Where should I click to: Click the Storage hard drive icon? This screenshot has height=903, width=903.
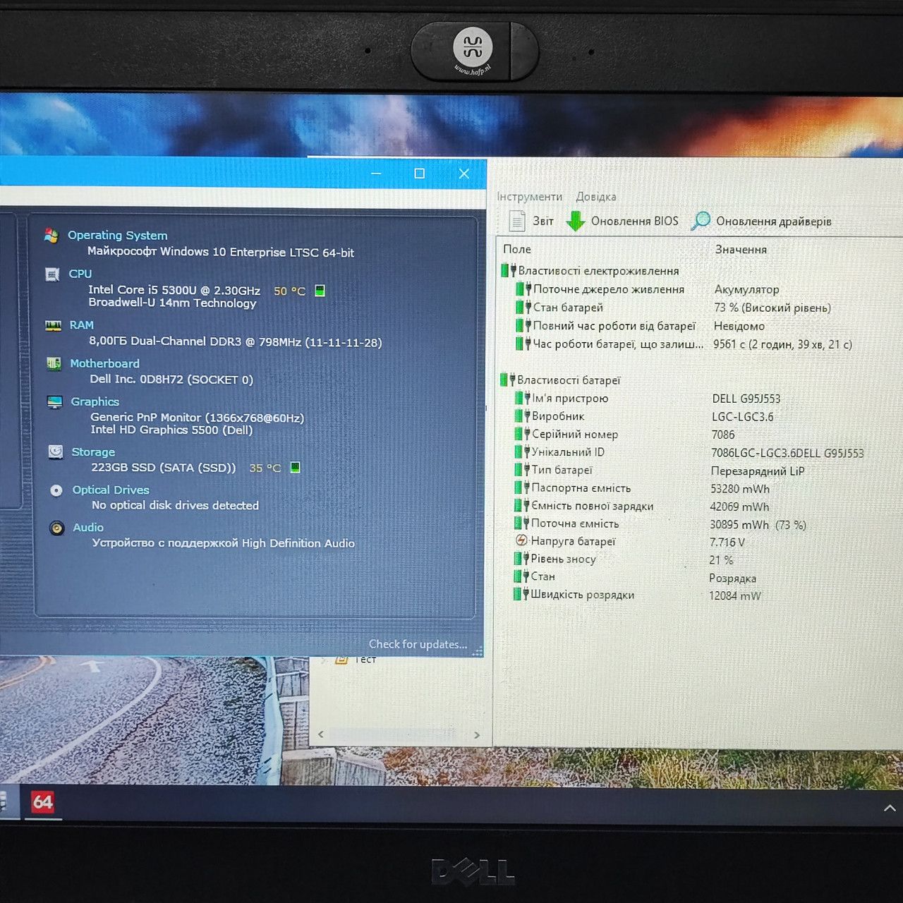55,451
